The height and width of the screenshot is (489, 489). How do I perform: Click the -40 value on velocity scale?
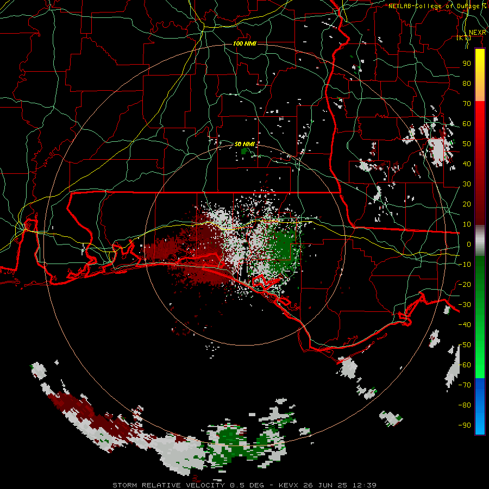point(465,324)
